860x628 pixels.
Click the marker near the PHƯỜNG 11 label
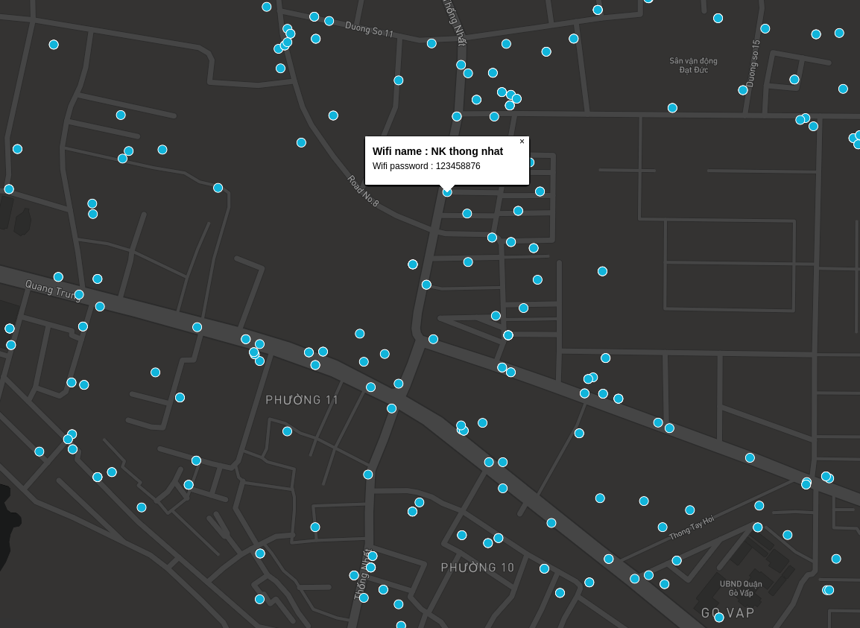tap(287, 431)
